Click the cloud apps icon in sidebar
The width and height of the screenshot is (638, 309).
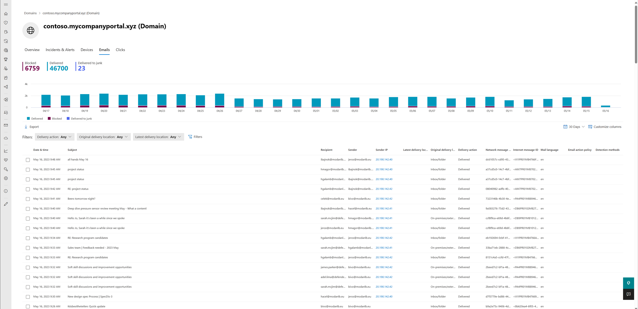pyautogui.click(x=6, y=138)
